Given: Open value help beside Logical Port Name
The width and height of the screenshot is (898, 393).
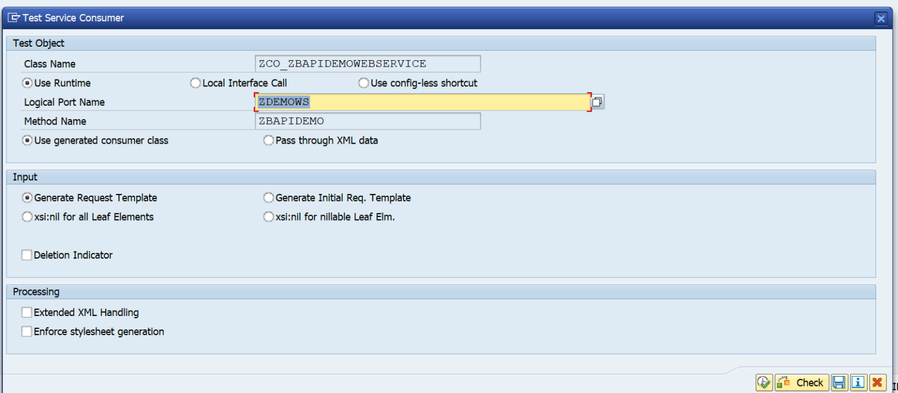Looking at the screenshot, I should click(x=597, y=102).
